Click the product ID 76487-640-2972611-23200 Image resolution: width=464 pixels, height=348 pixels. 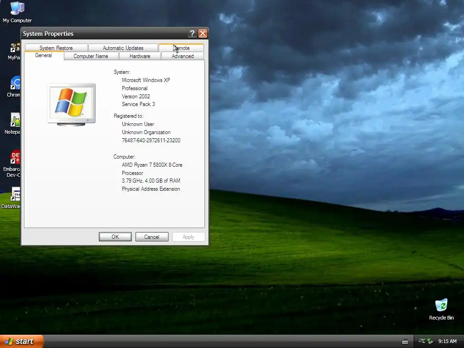tap(151, 140)
